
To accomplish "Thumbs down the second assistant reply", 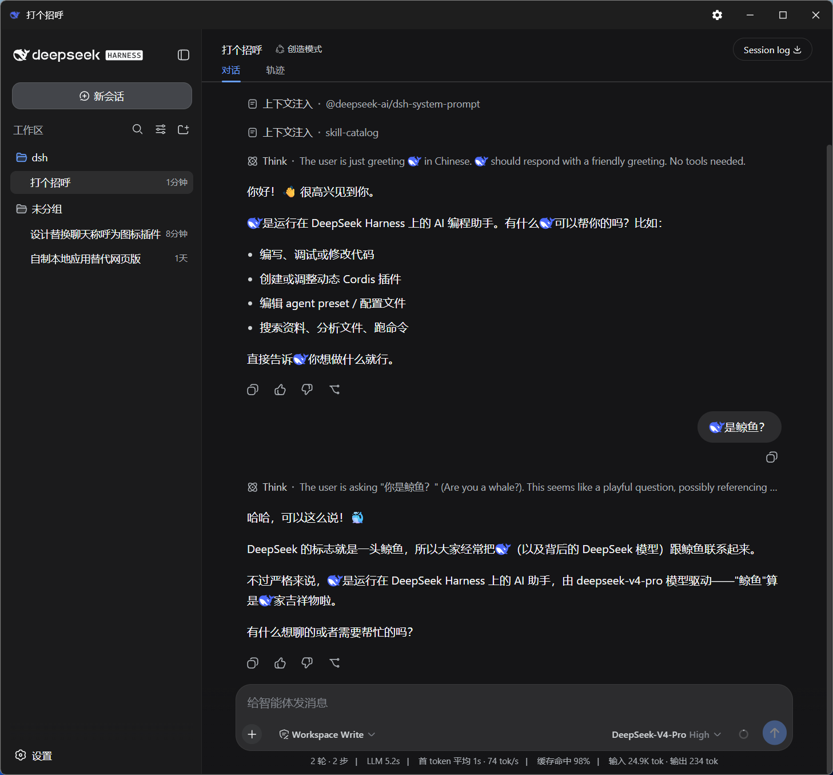I will (307, 663).
